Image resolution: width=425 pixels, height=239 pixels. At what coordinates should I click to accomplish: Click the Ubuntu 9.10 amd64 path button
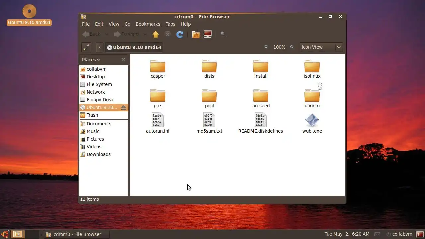click(x=134, y=47)
